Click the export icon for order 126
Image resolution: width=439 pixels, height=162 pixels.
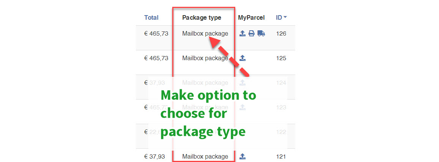tap(243, 33)
